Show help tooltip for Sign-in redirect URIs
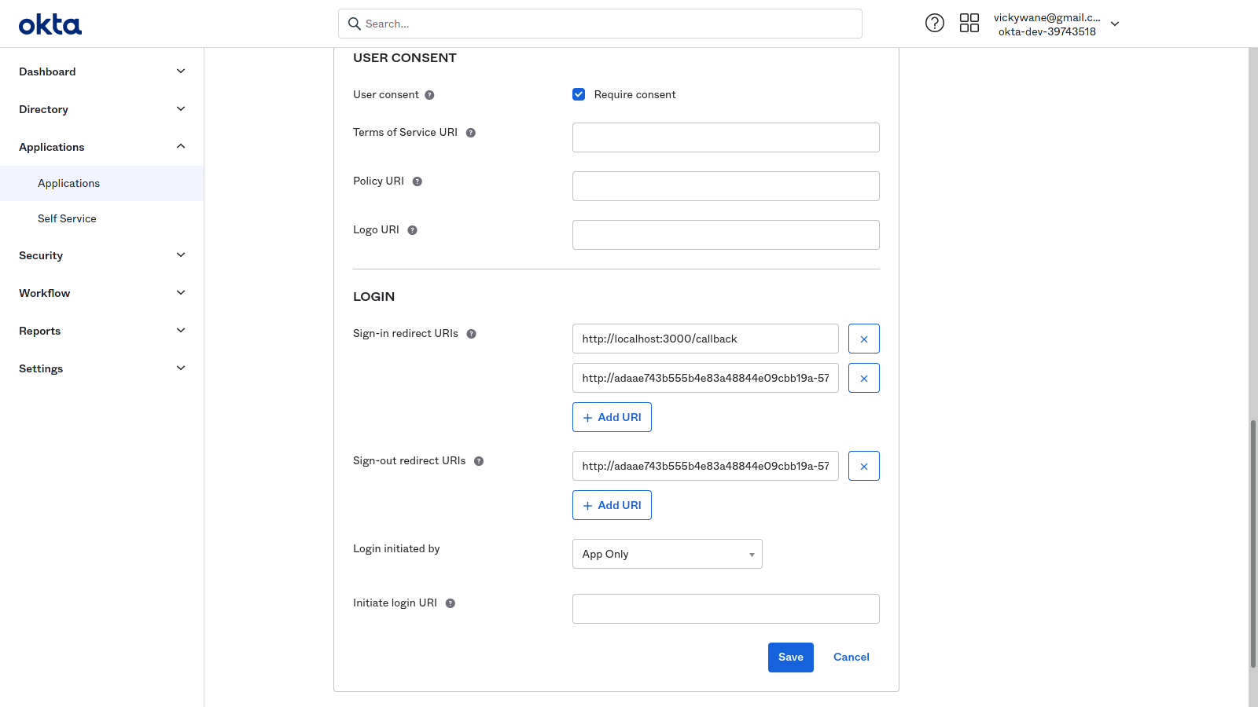 point(472,334)
